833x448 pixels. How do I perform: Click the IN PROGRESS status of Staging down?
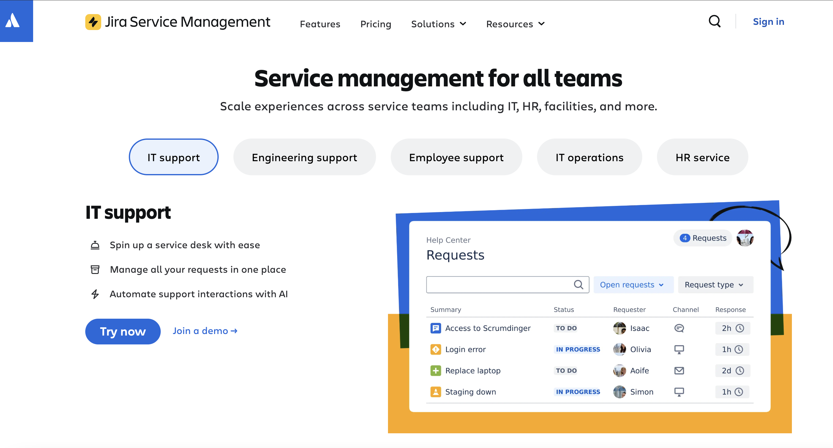point(578,392)
